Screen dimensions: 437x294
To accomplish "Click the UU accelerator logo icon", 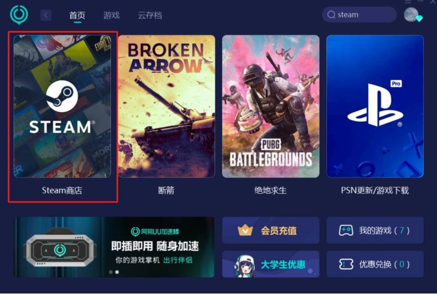I will pos(19,14).
